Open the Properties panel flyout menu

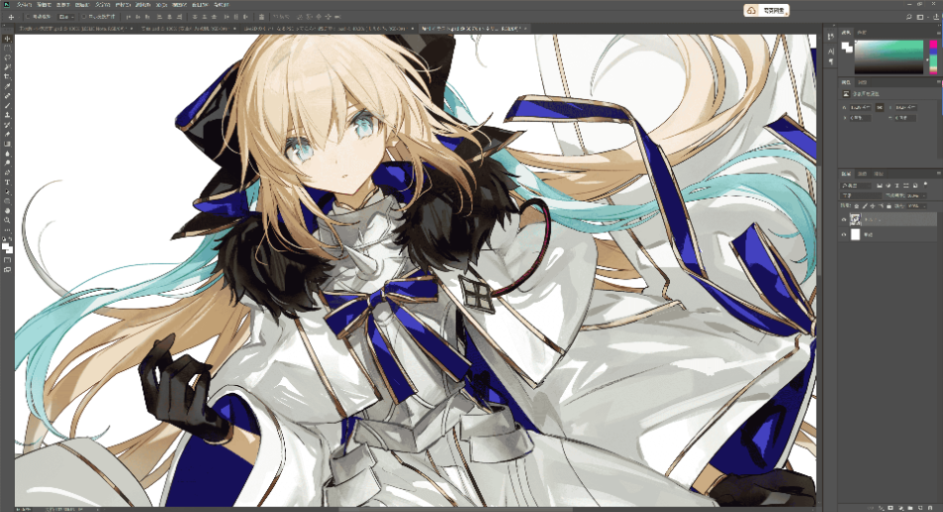(938, 82)
